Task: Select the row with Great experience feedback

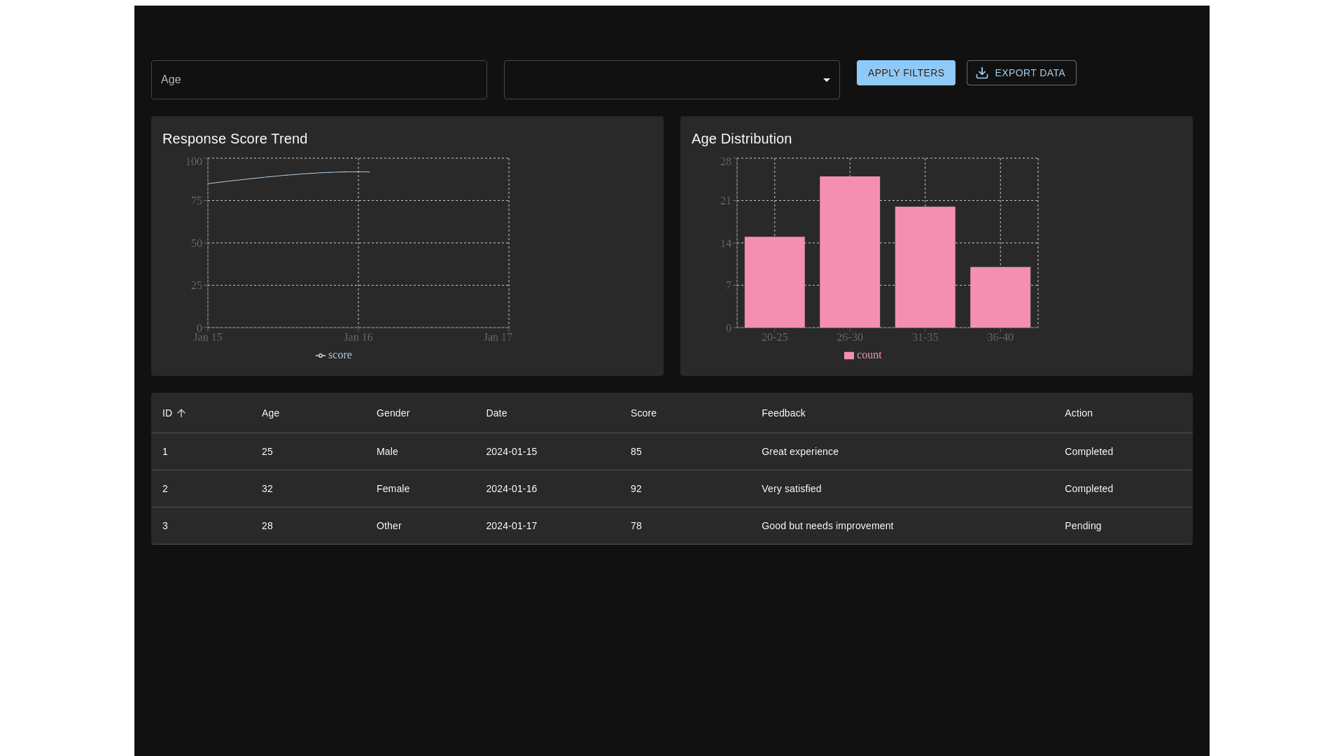Action: click(799, 452)
